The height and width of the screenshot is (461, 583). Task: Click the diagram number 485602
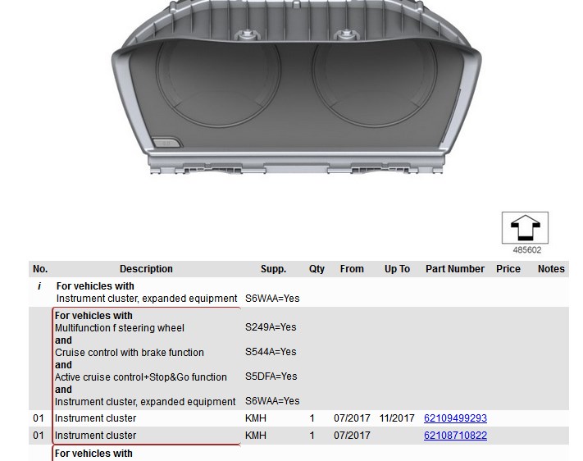[x=527, y=250]
